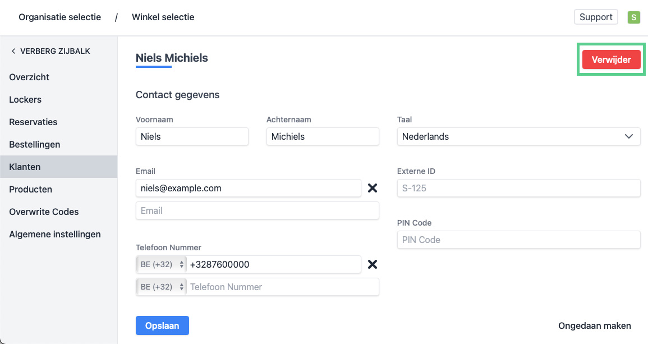
Task: Open Bestellingen in the sidebar
Action: click(34, 144)
